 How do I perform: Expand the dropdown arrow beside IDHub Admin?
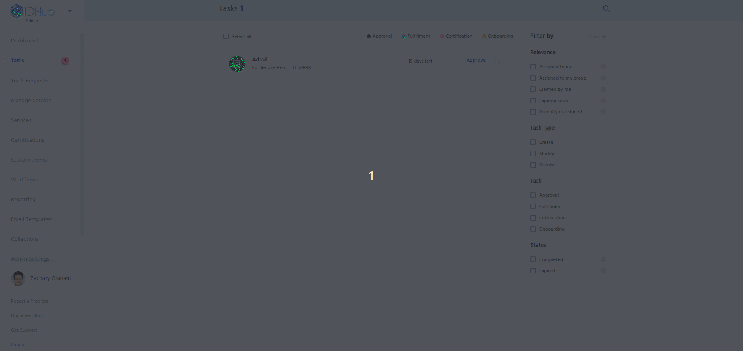point(70,11)
